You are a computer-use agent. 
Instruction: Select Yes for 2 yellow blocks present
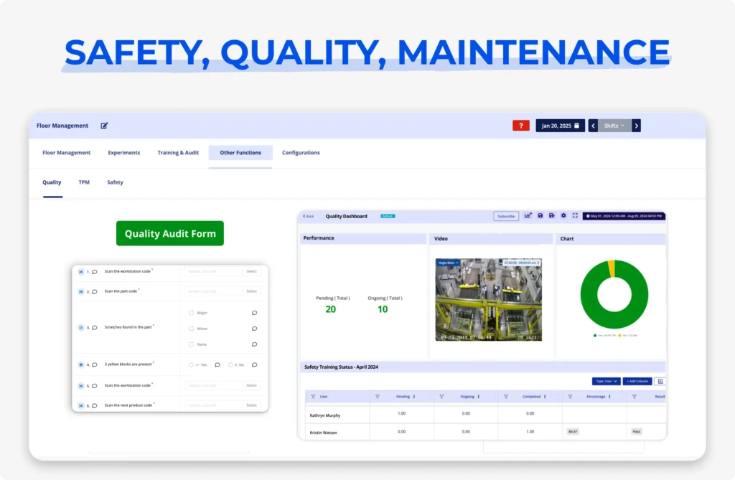[x=192, y=364]
